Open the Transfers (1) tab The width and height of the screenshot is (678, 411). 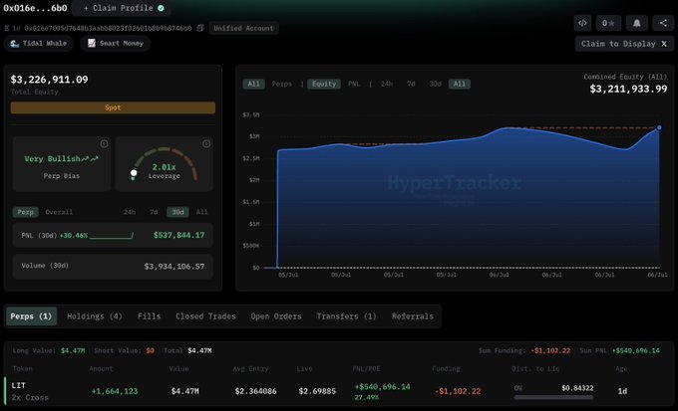pos(346,316)
